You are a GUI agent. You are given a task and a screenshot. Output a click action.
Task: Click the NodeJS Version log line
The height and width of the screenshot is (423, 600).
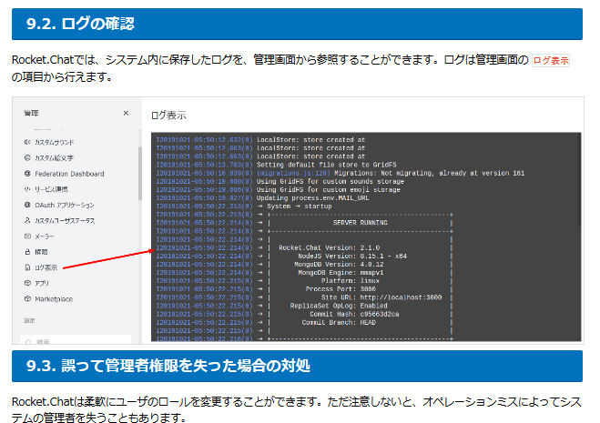pyautogui.click(x=352, y=256)
